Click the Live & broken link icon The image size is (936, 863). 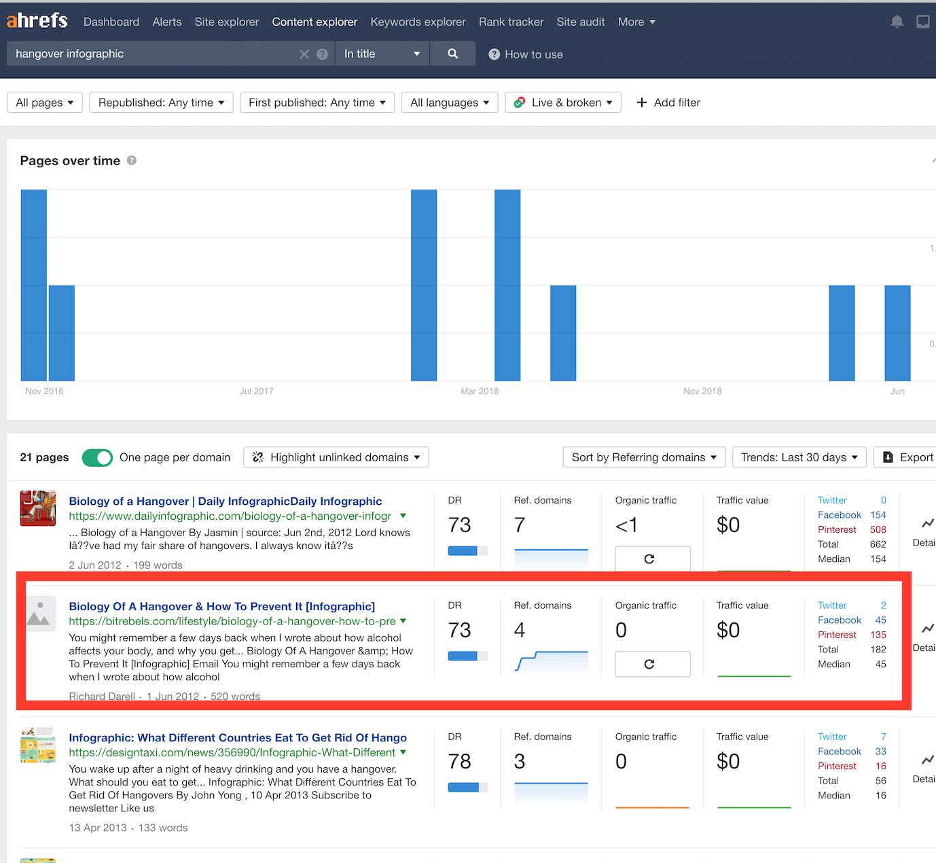[x=520, y=103]
